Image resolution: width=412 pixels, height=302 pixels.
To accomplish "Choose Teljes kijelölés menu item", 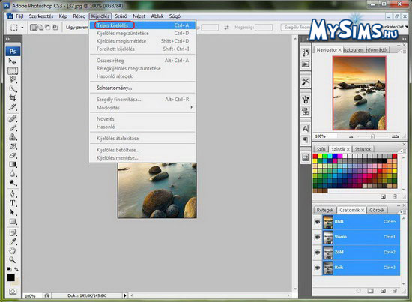I will click(142, 25).
